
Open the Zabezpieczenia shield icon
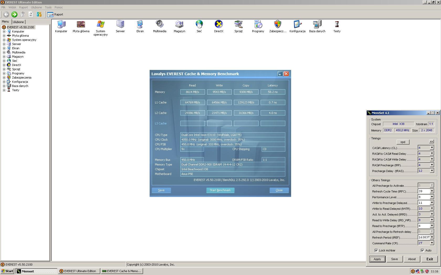click(277, 25)
